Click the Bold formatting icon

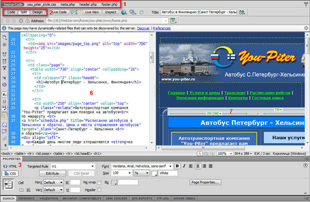pyautogui.click(x=177, y=166)
